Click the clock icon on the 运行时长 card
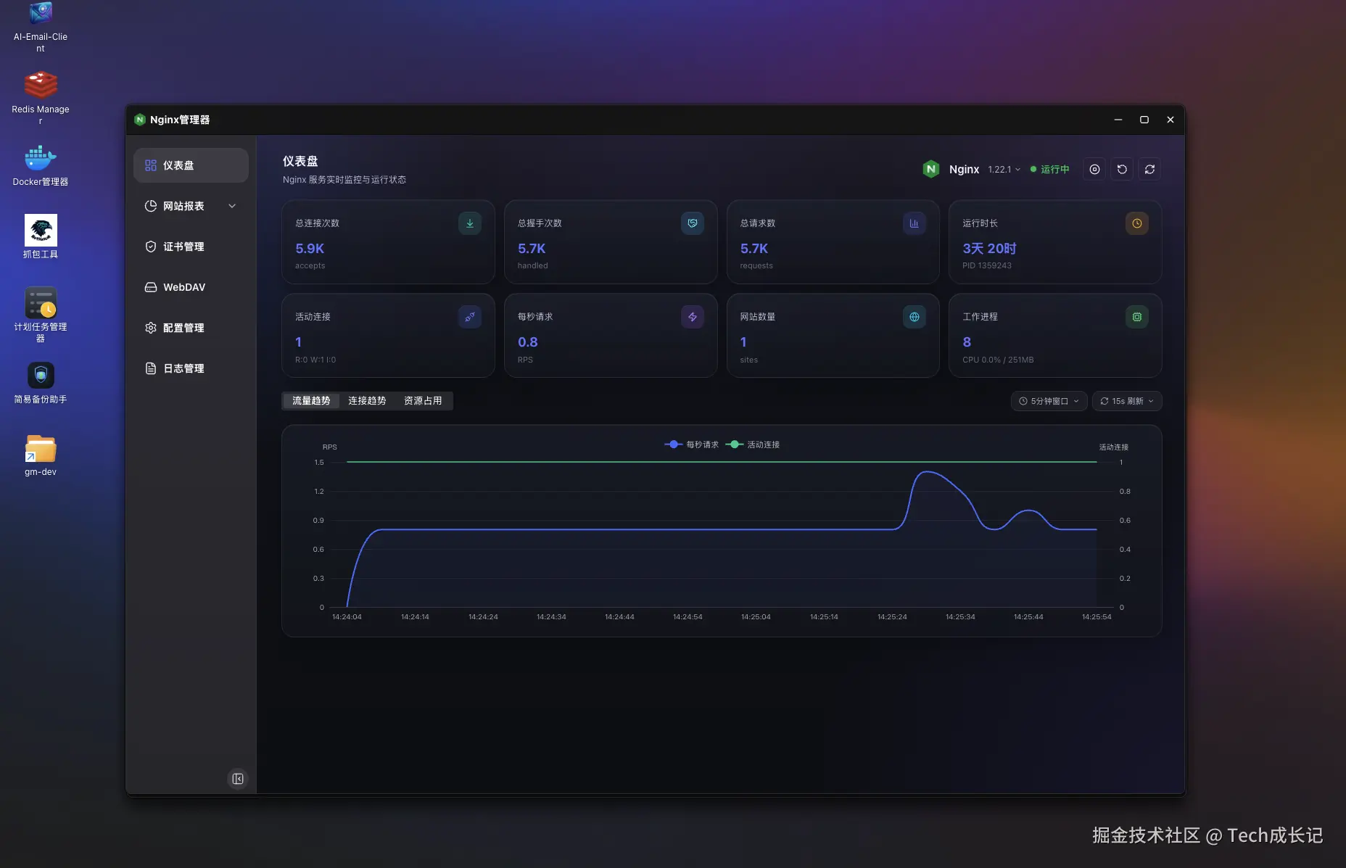Image resolution: width=1346 pixels, height=868 pixels. tap(1137, 223)
